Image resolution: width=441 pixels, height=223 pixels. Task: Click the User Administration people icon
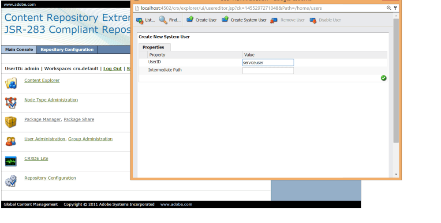point(11,142)
